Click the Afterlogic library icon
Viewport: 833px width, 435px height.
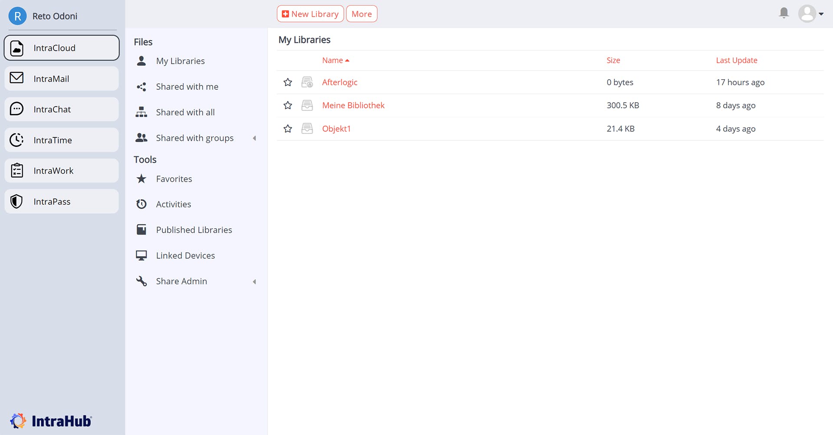(307, 82)
